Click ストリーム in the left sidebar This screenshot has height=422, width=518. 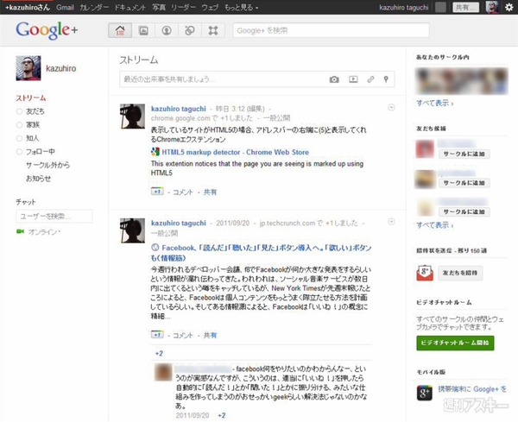click(x=31, y=98)
